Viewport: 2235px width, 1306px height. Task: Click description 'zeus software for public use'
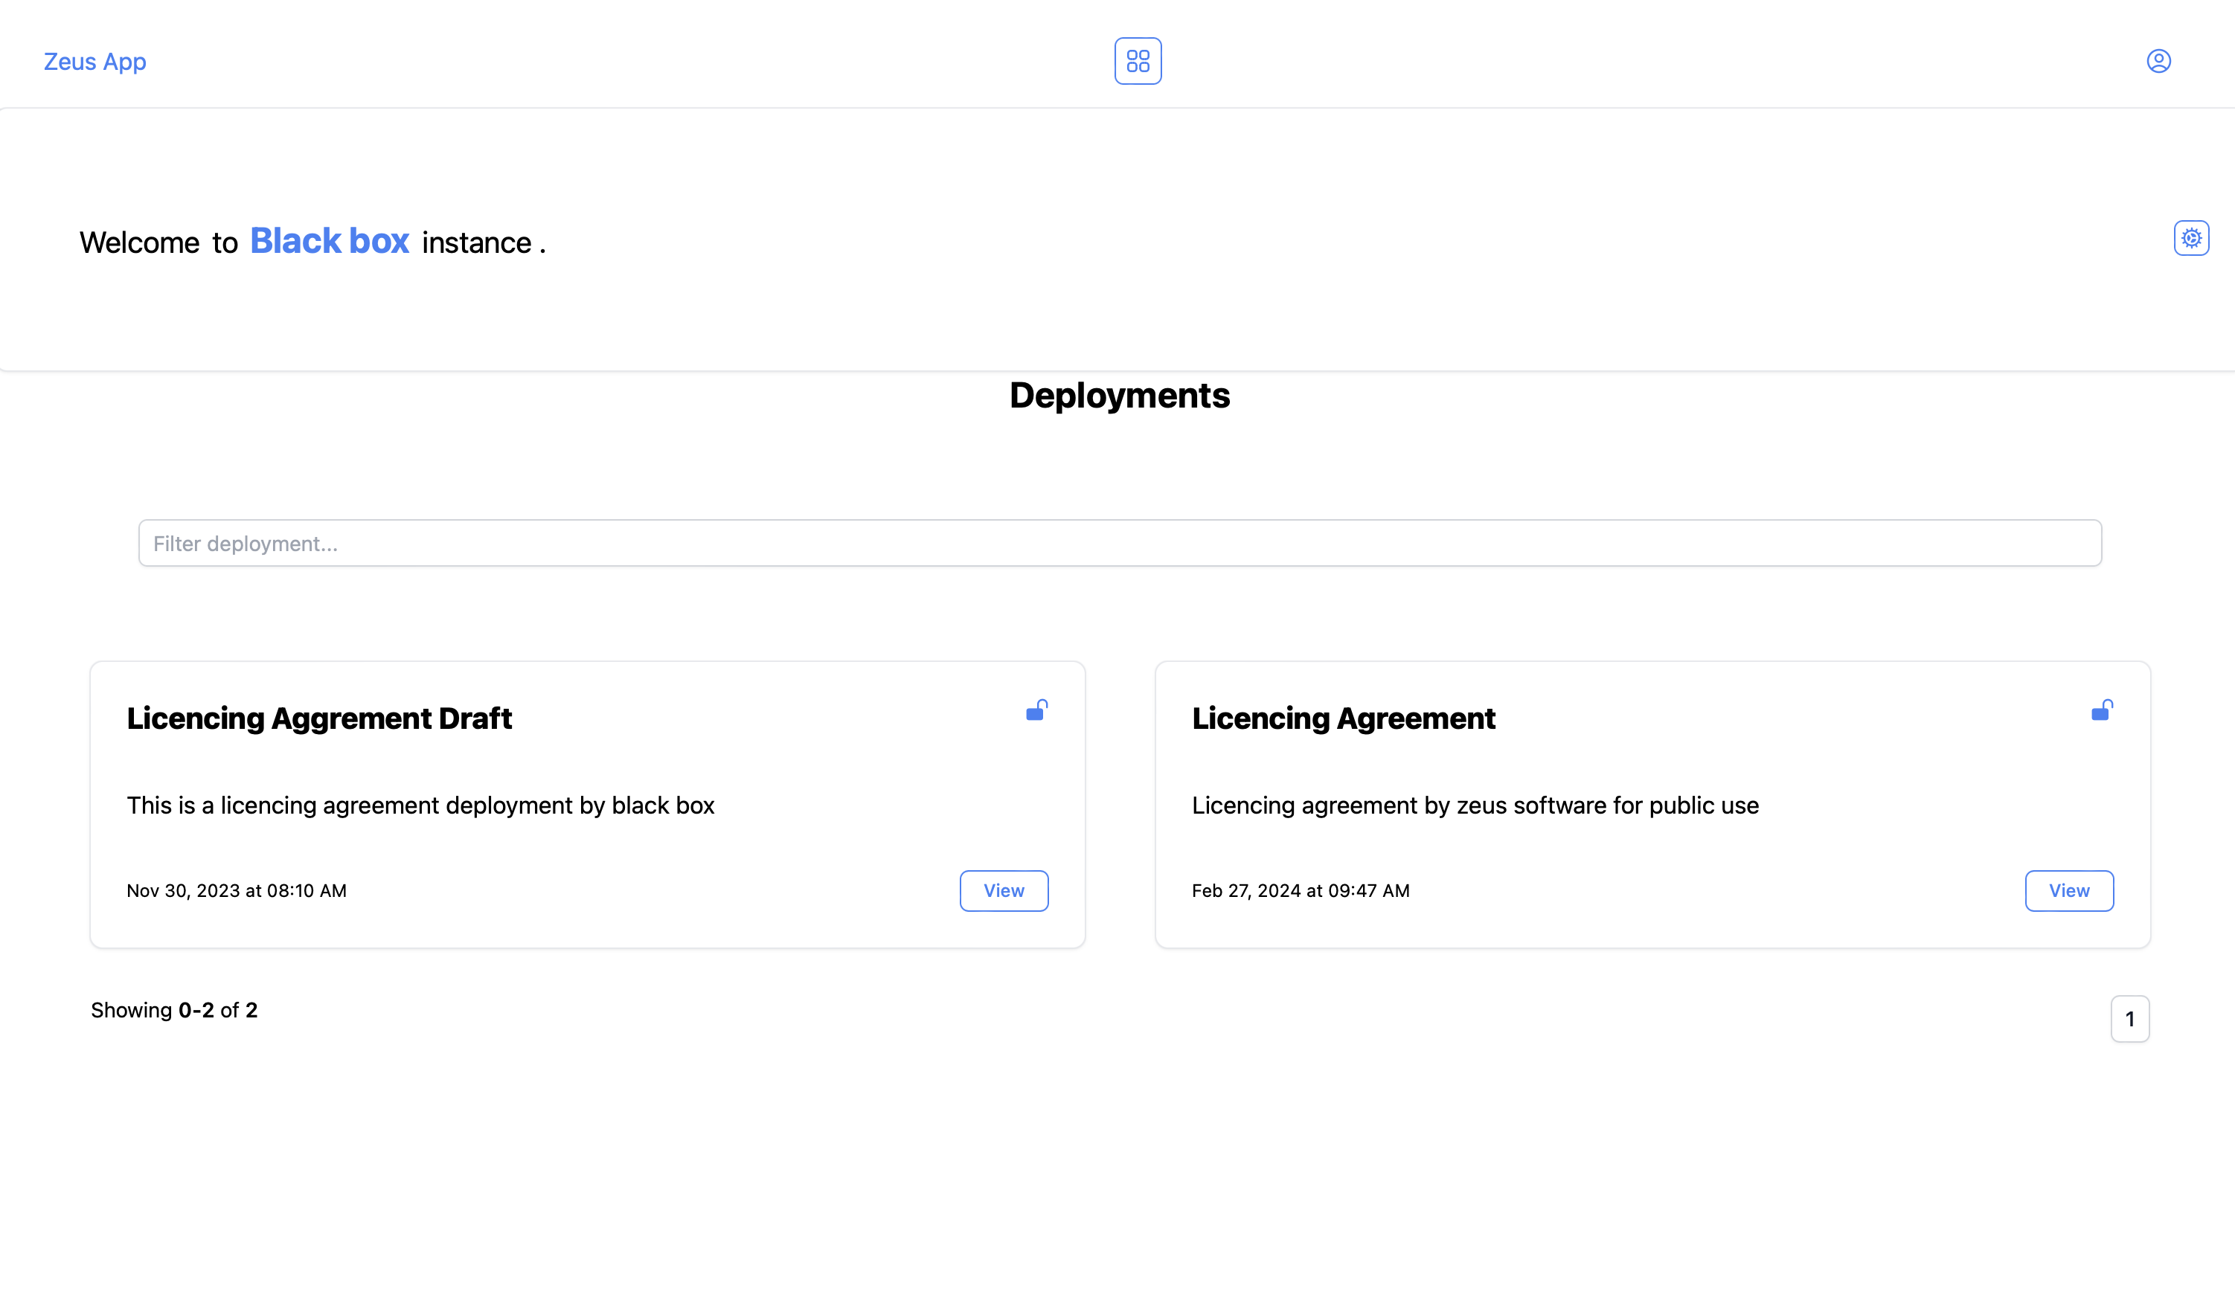tap(1608, 805)
